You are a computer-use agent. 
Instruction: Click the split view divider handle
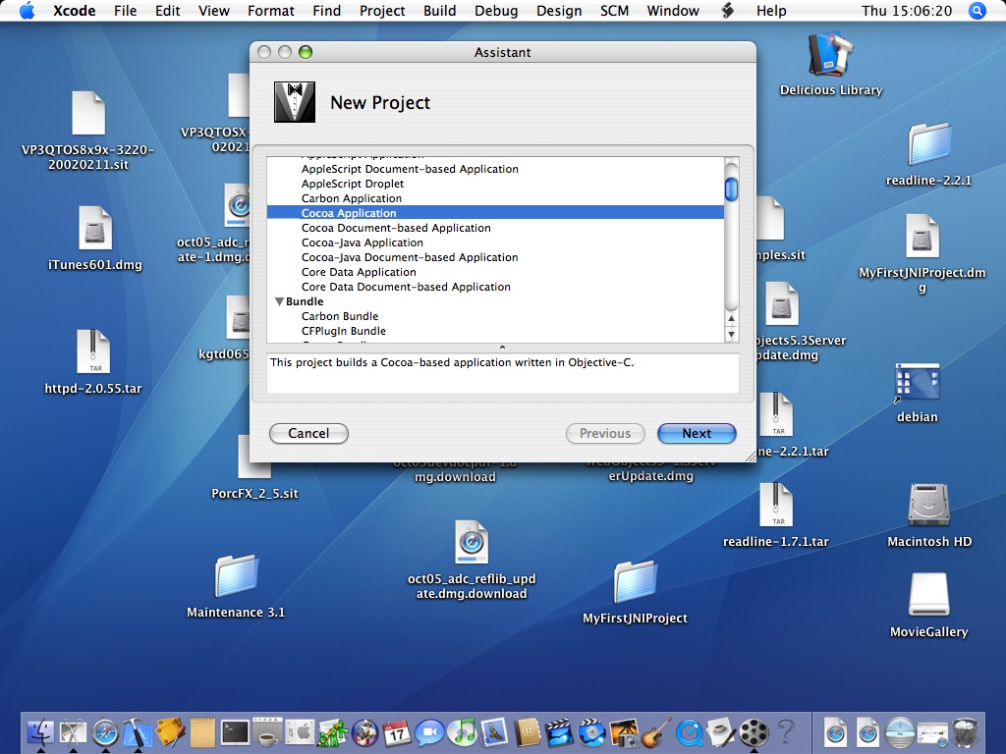(502, 347)
